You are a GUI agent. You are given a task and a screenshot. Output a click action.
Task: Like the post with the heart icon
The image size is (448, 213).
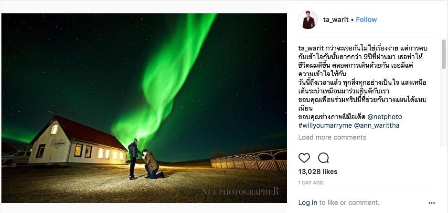click(x=304, y=158)
